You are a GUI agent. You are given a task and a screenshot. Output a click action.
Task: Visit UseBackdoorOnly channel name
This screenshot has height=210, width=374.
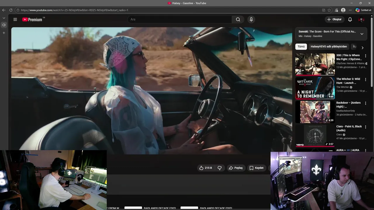point(346,111)
